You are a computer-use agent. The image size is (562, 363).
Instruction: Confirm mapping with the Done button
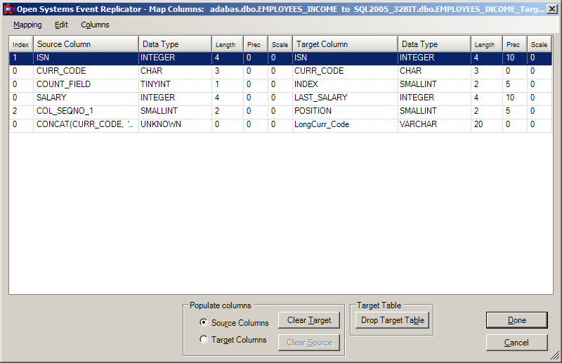(x=517, y=320)
